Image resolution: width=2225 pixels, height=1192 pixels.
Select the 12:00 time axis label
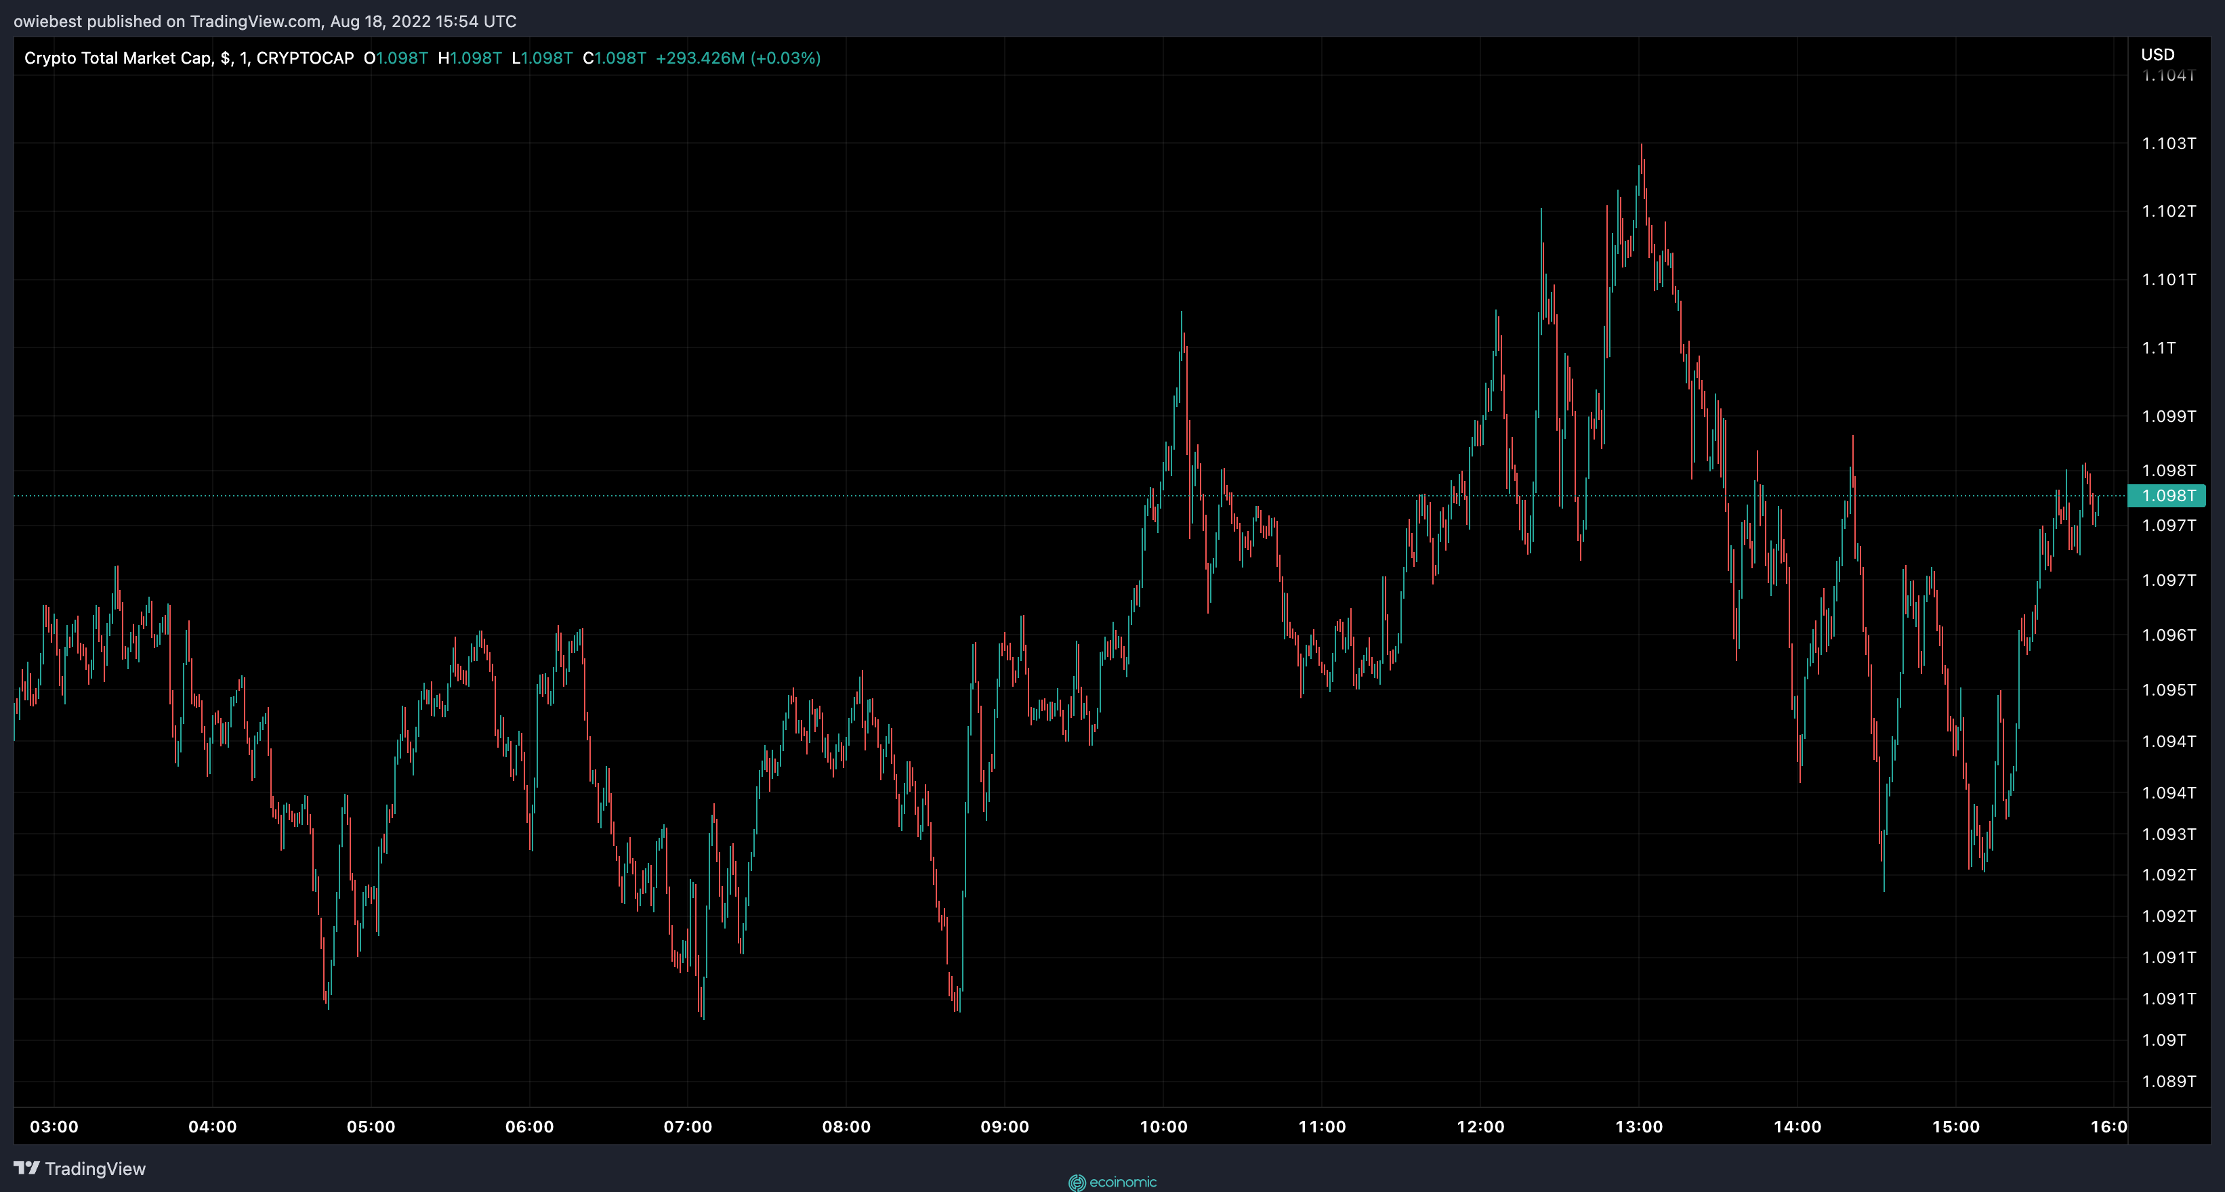pyautogui.click(x=1480, y=1126)
